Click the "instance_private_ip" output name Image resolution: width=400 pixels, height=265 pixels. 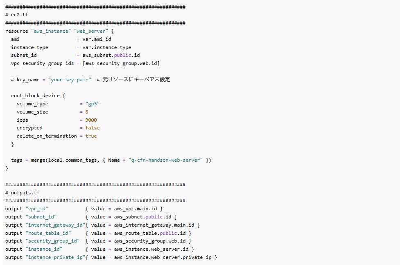click(55, 257)
